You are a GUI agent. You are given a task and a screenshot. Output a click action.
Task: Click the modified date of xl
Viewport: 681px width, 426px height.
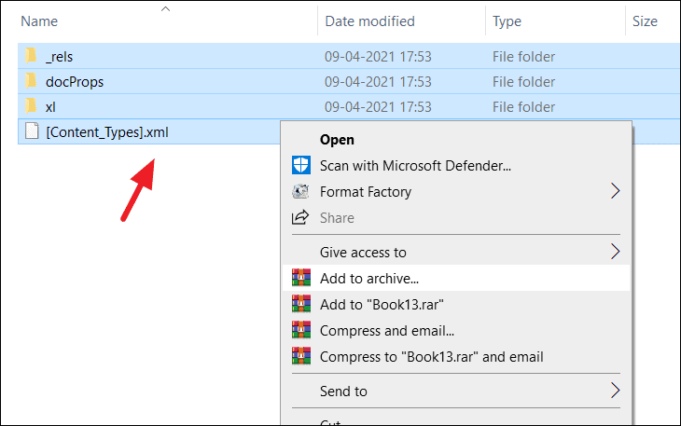pos(378,107)
